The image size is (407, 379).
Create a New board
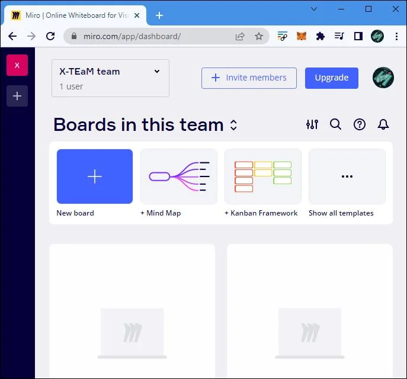tap(95, 176)
